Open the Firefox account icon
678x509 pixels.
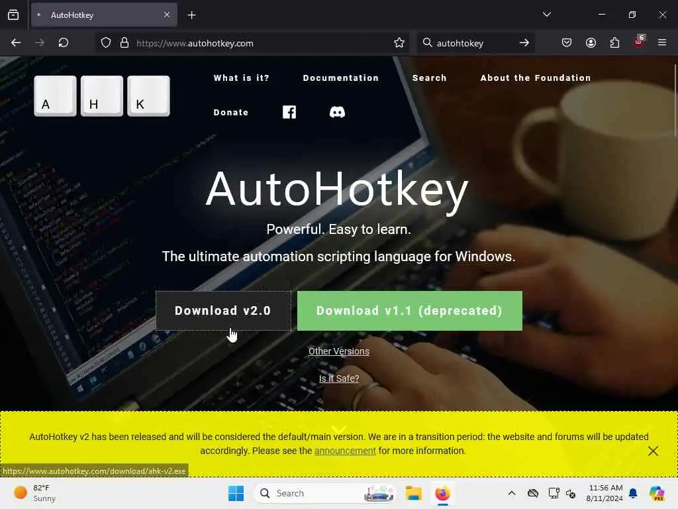coord(591,42)
